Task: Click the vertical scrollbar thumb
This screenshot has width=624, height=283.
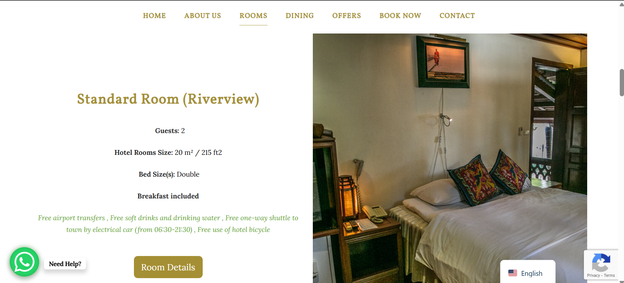Action: click(622, 83)
